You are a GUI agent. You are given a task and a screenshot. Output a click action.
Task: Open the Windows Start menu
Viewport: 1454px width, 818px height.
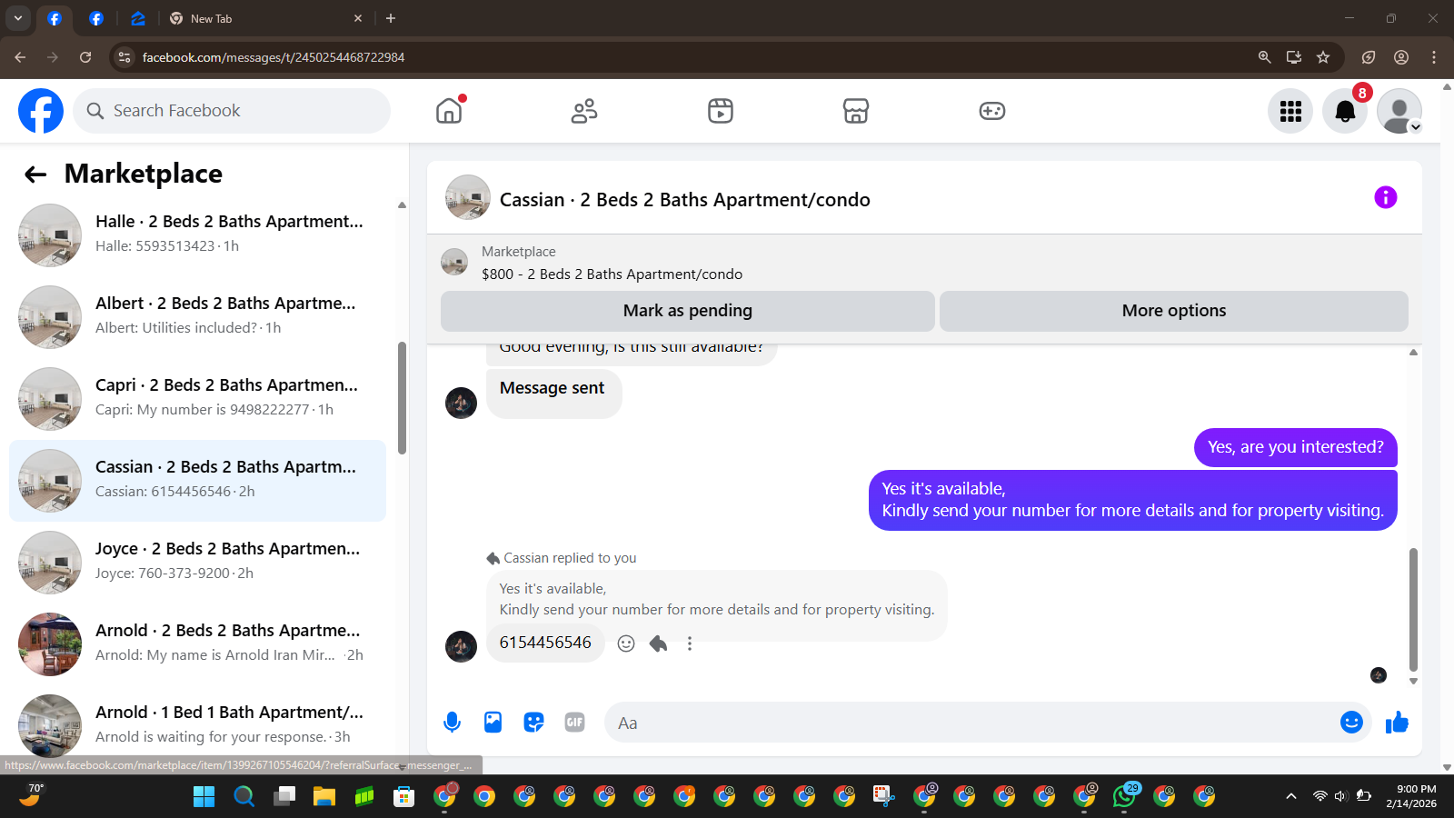pyautogui.click(x=204, y=797)
